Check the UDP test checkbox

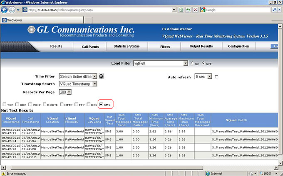[17, 104]
